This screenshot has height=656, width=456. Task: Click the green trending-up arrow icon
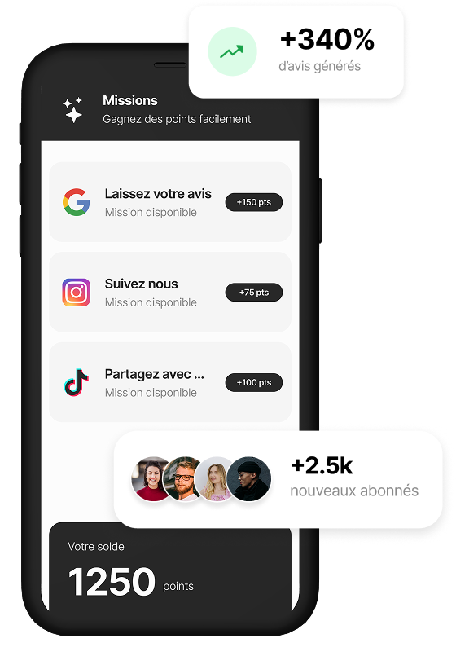click(232, 51)
